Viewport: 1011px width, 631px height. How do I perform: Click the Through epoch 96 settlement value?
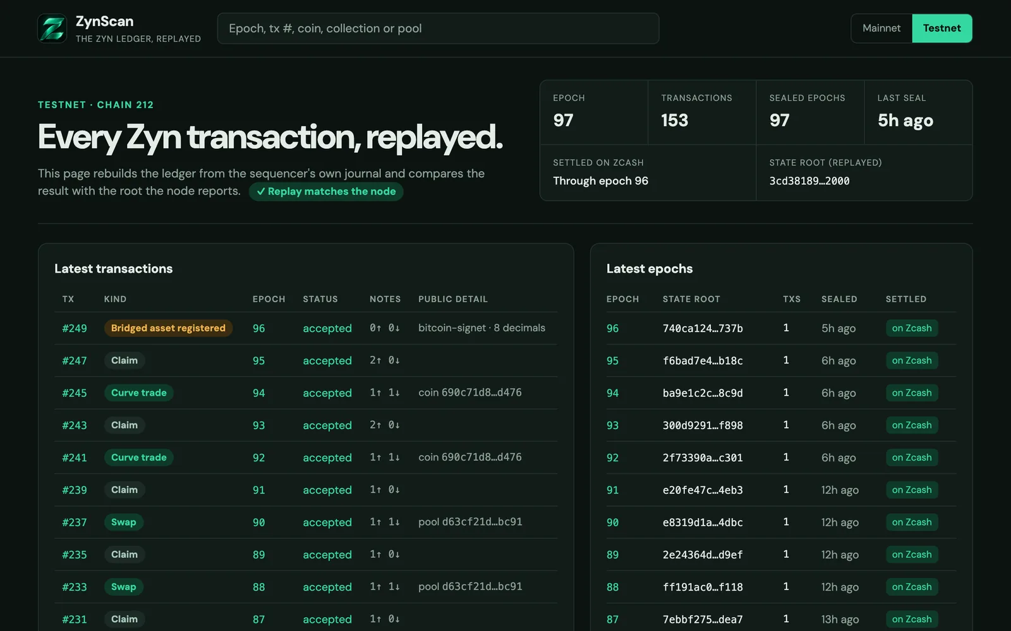coord(600,181)
